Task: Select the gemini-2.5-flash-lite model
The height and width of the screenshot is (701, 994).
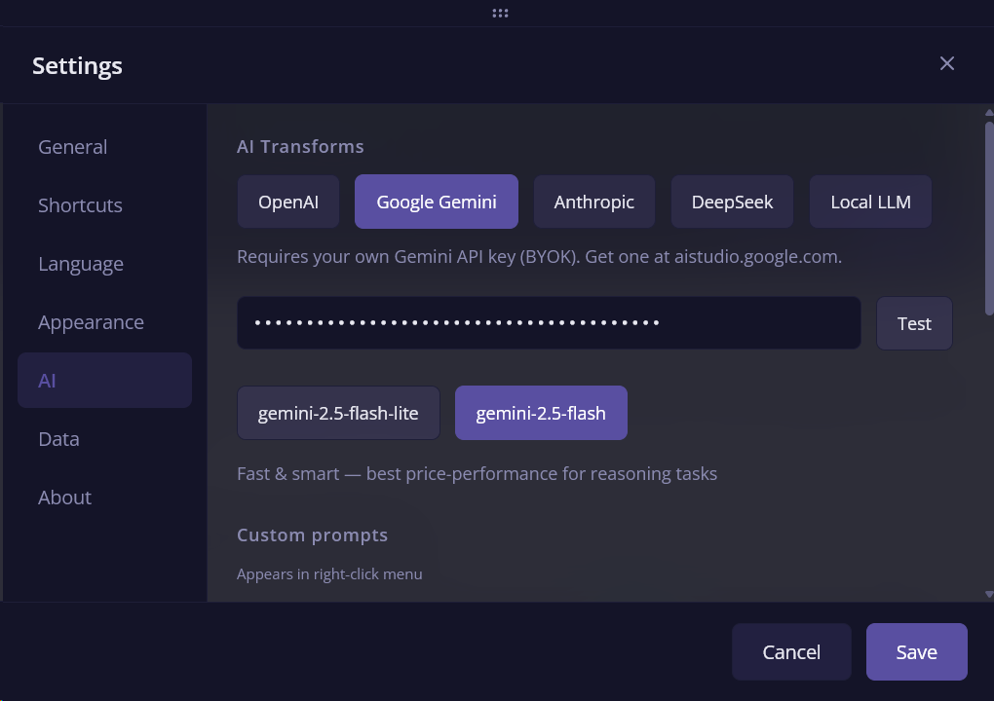Action: coord(338,414)
